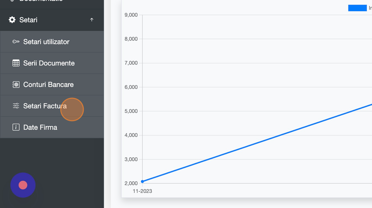Go to Serii Documente
This screenshot has width=372, height=208.
pyautogui.click(x=49, y=63)
